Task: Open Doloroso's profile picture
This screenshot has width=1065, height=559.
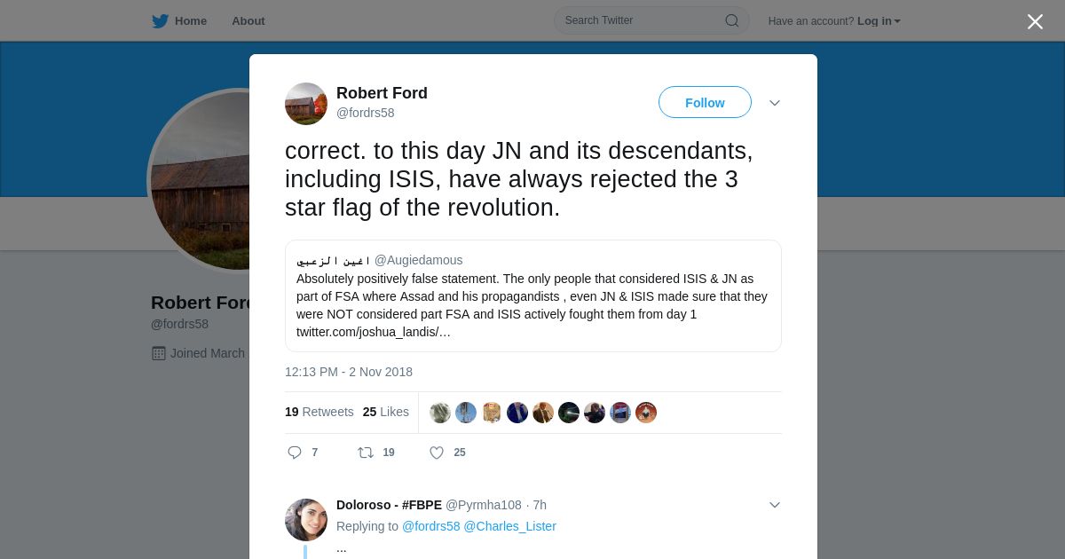Action: [306, 520]
